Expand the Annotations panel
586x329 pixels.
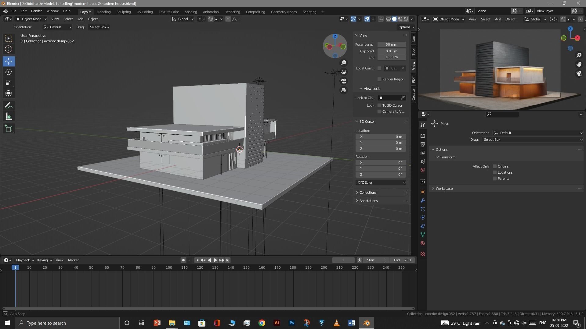pyautogui.click(x=368, y=201)
